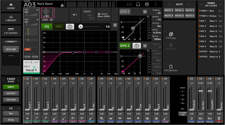
Task: Click the EQ 1-knob slider handle
Action: [x=80, y=26]
